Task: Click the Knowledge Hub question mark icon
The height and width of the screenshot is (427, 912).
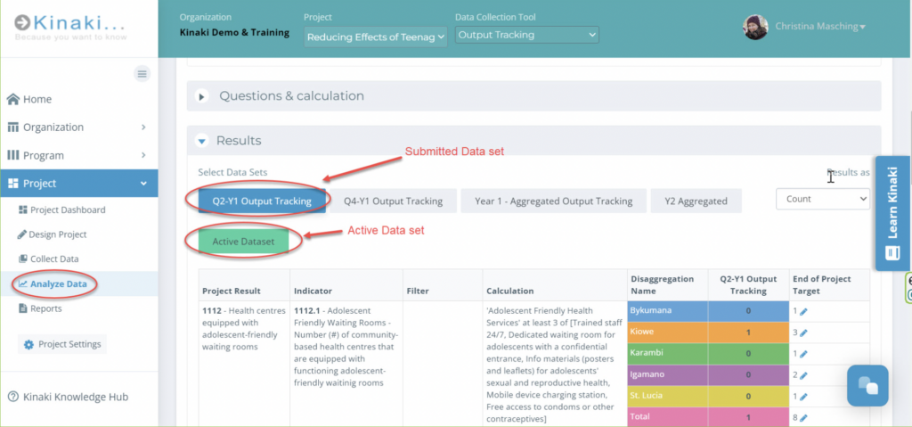Action: click(12, 397)
